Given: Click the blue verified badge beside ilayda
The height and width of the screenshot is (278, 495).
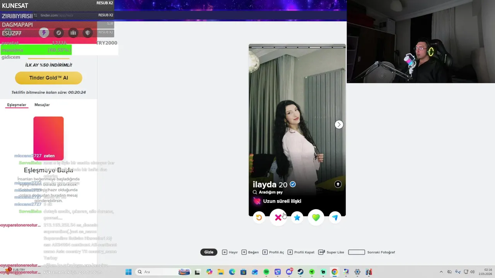Looking at the screenshot, I should [293, 184].
